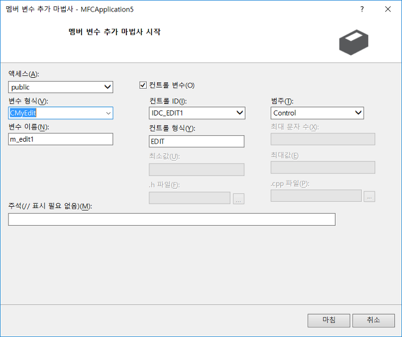Click the 최대 문자 수 field
Image resolution: width=402 pixels, height=337 pixels.
(323, 139)
